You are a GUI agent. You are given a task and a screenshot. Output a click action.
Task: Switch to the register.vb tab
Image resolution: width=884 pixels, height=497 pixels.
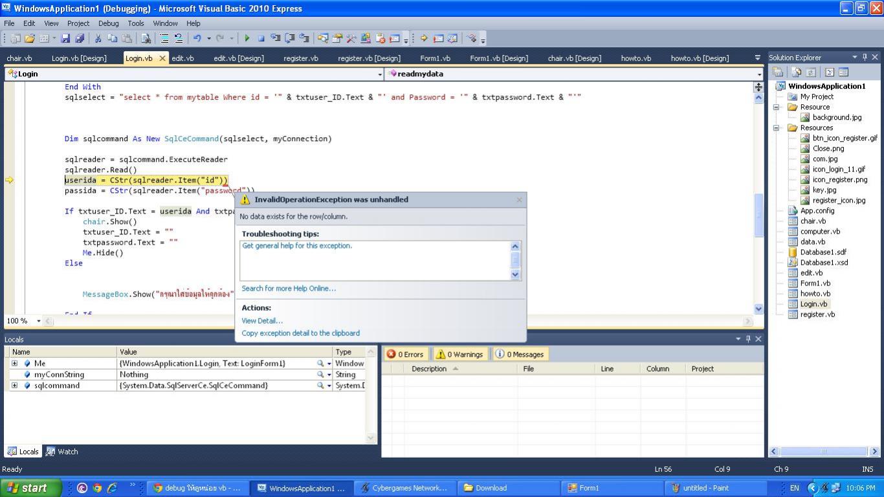click(x=300, y=58)
